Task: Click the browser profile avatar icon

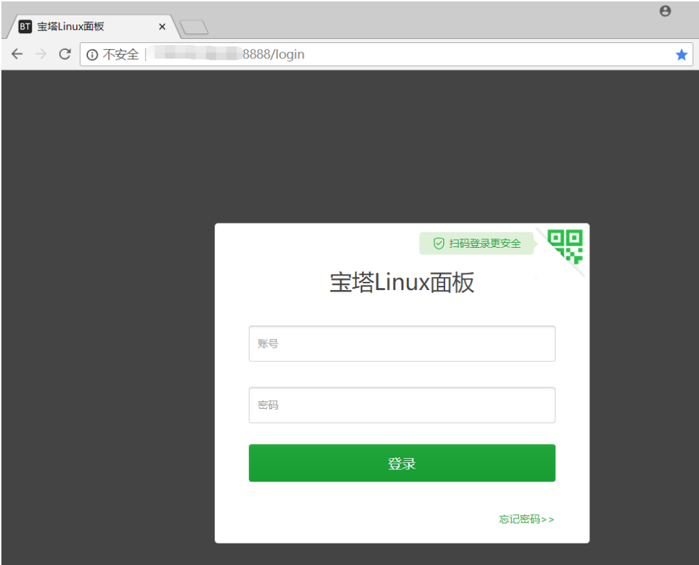Action: (x=664, y=10)
